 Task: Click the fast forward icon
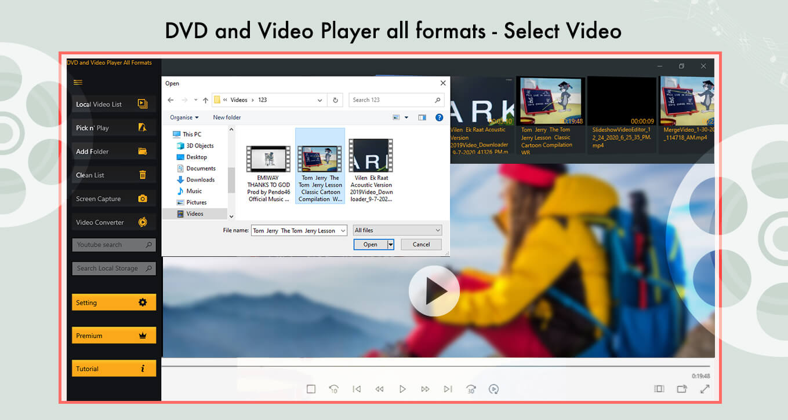[x=425, y=389]
